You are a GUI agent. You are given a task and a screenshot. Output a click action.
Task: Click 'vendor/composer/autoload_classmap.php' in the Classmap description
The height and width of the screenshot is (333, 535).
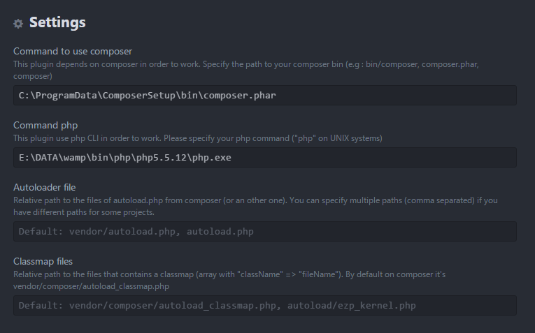tap(91, 286)
